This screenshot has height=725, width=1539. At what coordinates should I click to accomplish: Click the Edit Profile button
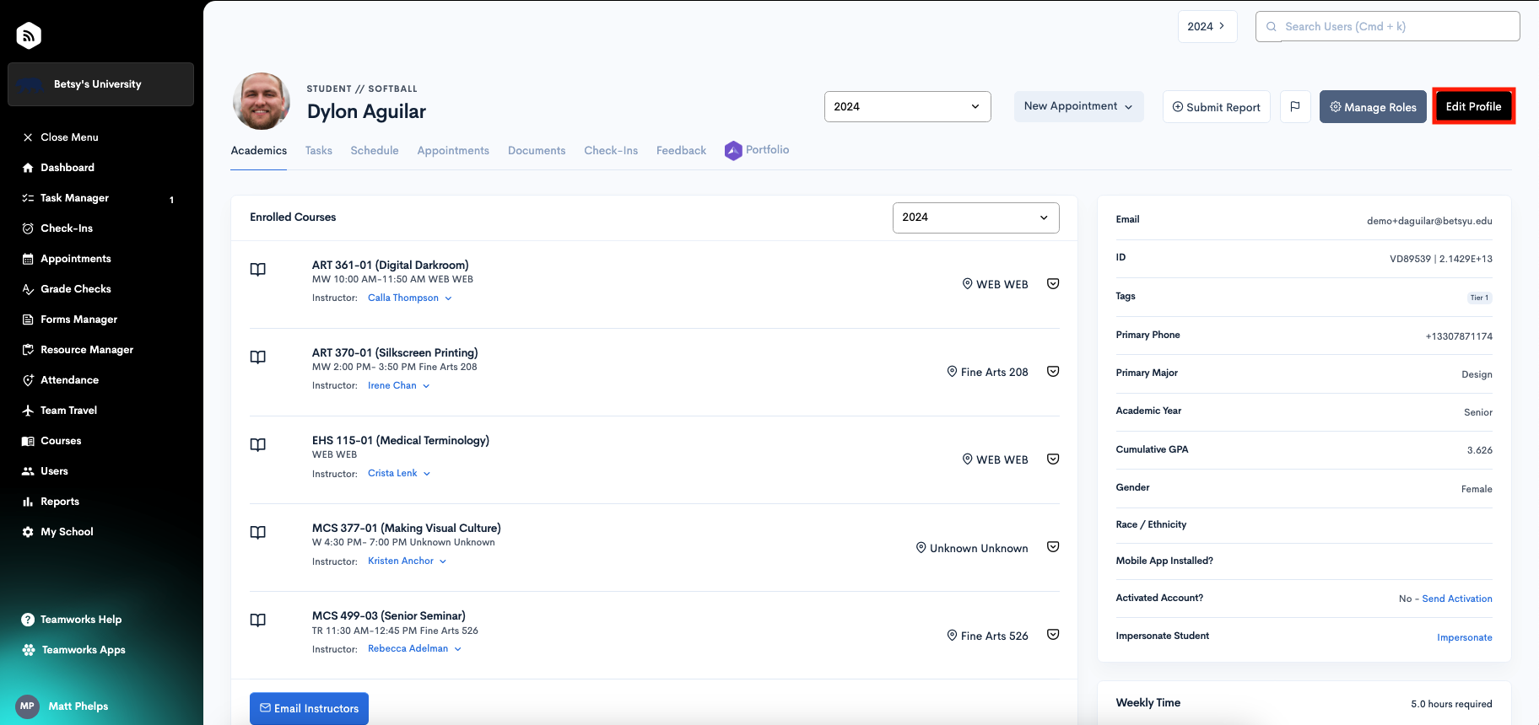(1473, 106)
